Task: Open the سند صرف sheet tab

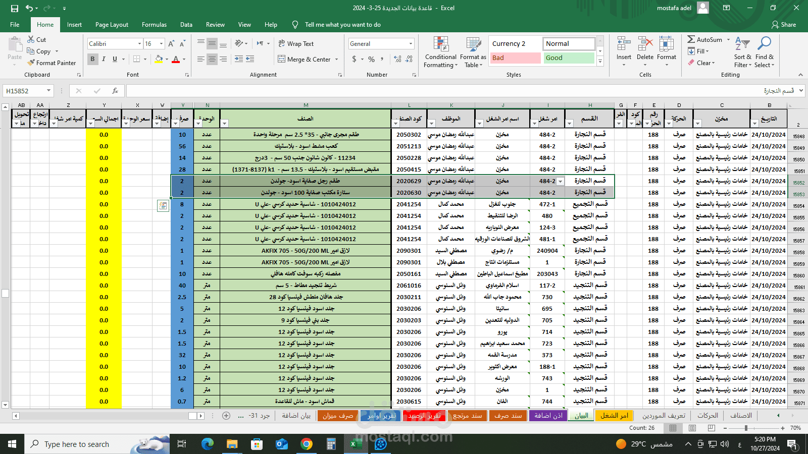Action: [508, 416]
